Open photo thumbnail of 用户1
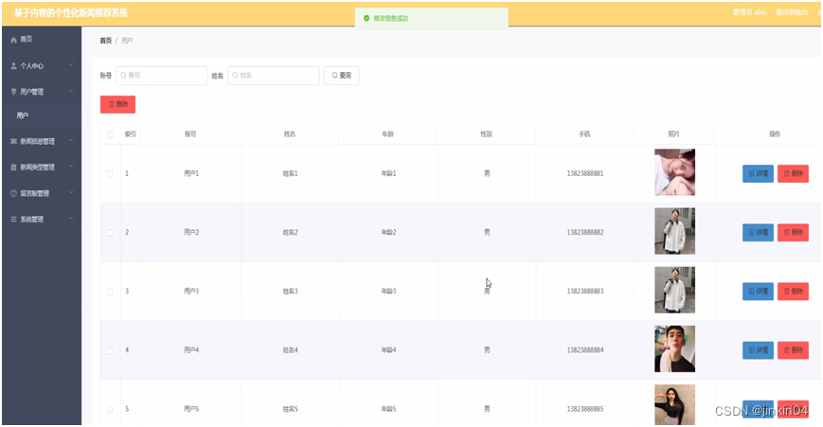 [674, 172]
